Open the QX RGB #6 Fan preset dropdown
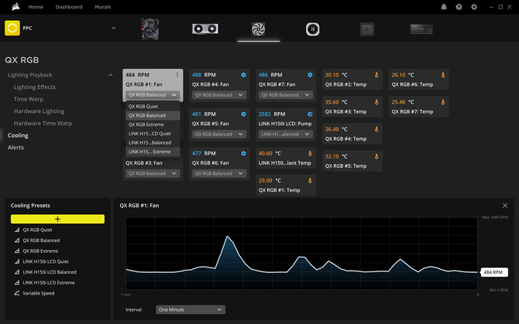519x324 pixels. (x=219, y=173)
